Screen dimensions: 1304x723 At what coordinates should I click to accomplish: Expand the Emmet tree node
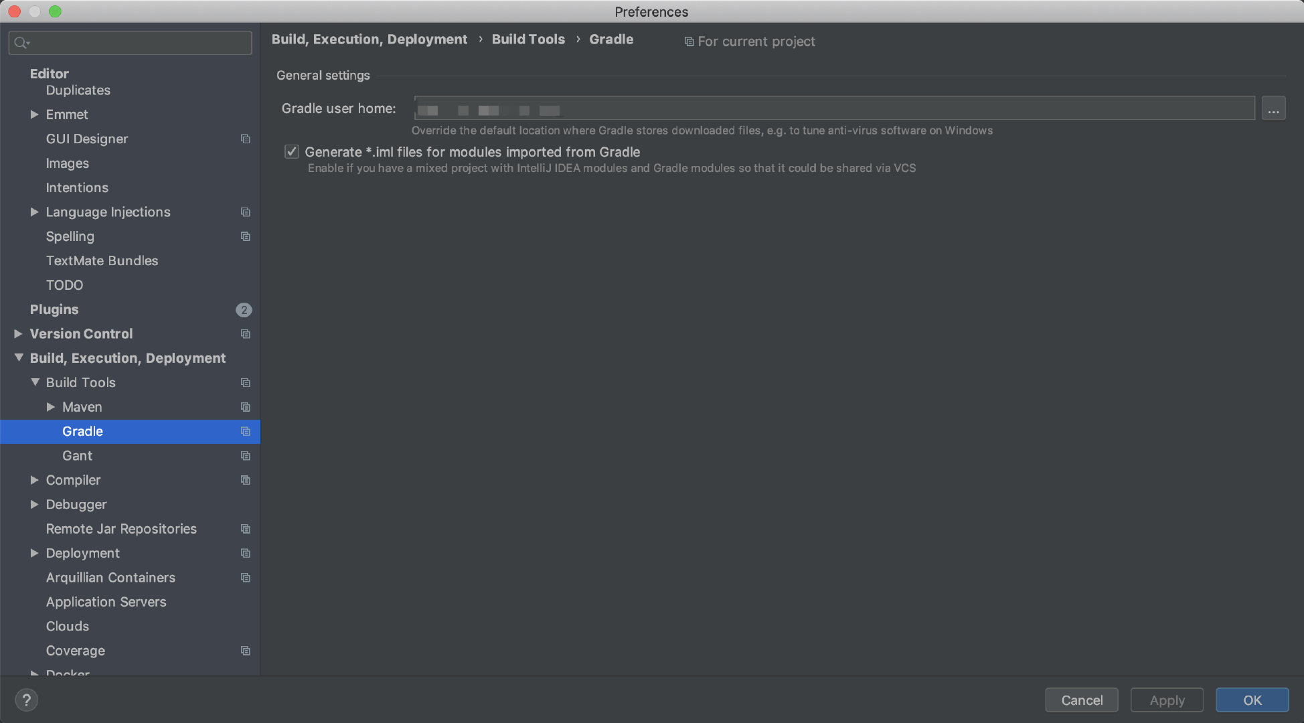34,114
